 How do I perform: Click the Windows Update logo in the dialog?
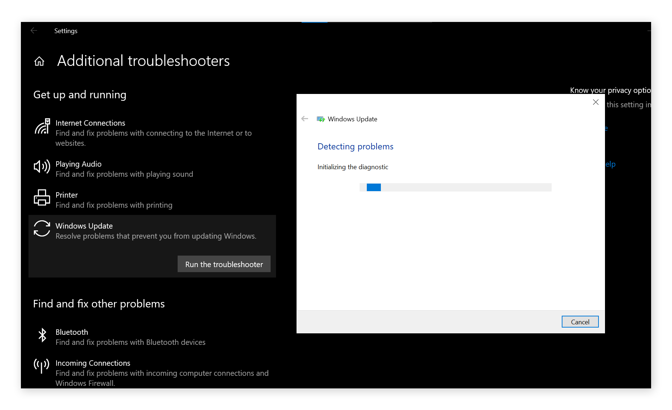(321, 119)
